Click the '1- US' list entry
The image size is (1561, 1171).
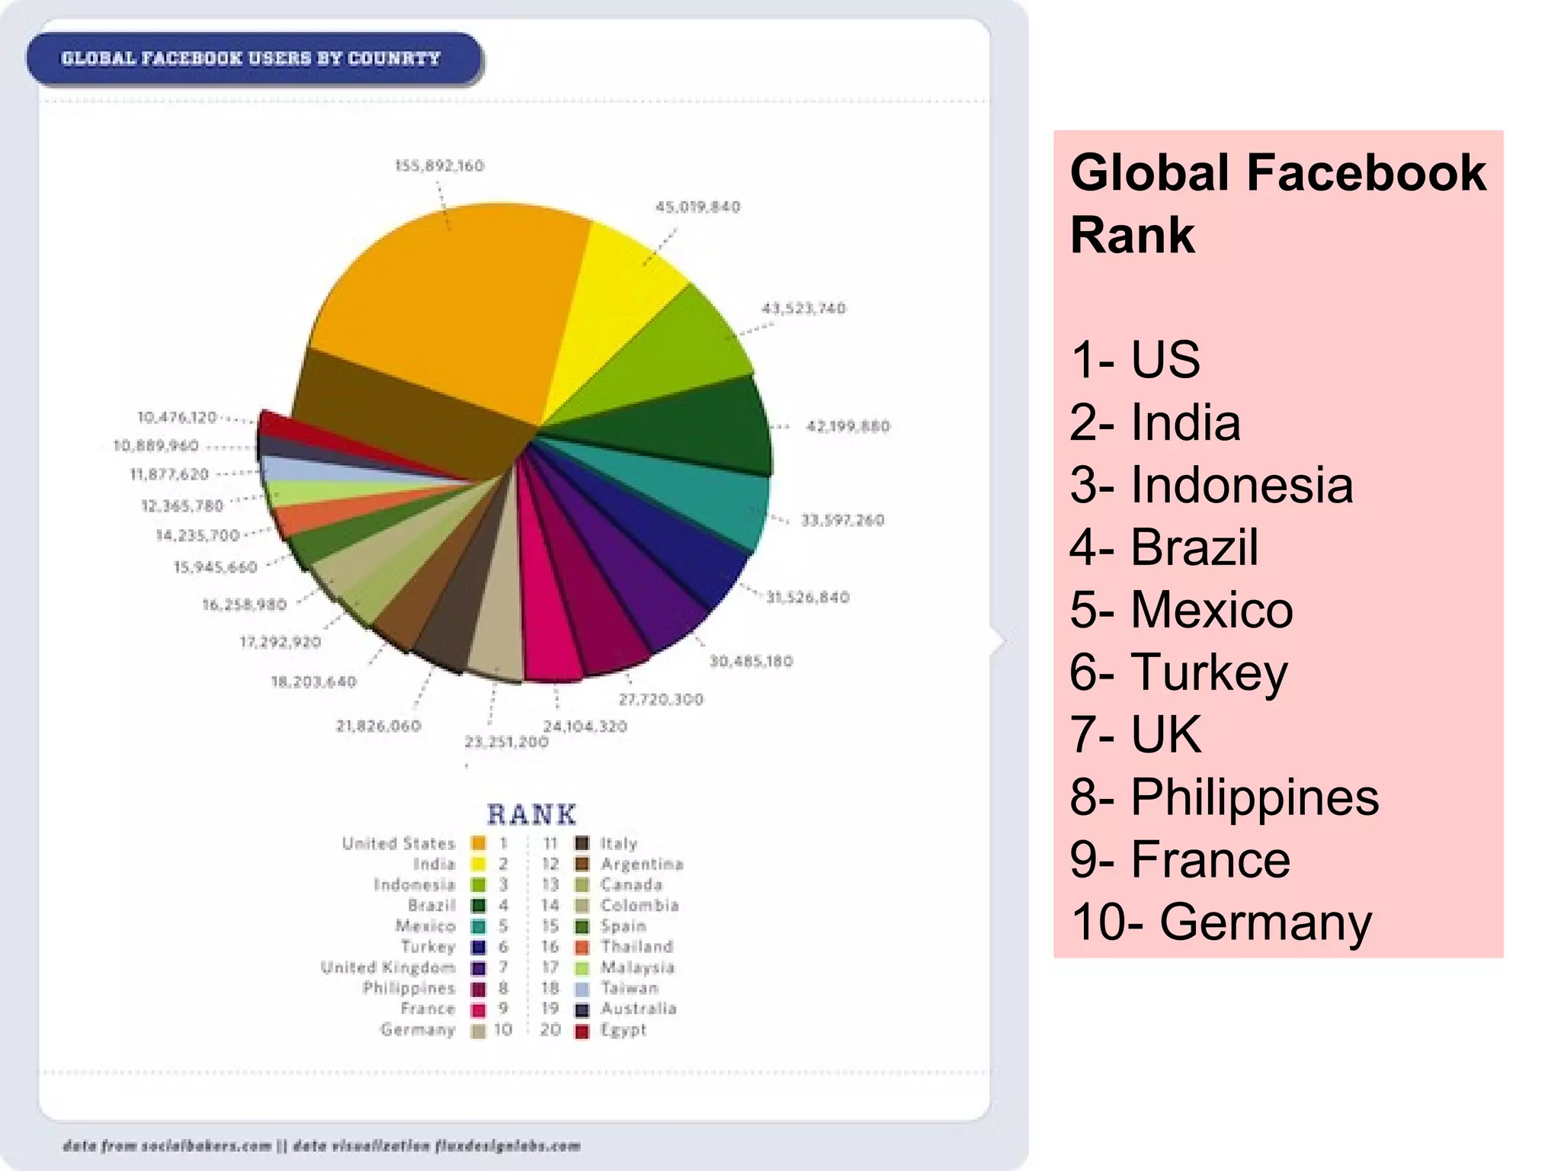(1135, 359)
